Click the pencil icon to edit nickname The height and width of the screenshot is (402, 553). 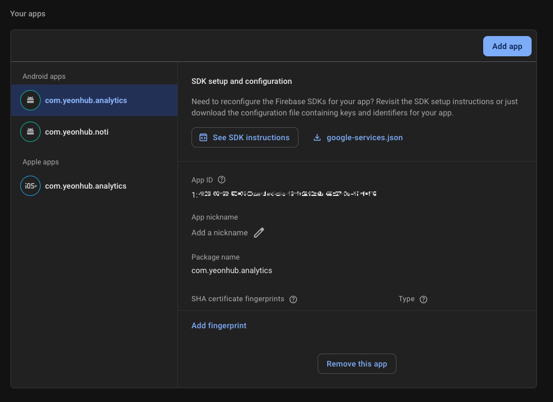(x=259, y=233)
